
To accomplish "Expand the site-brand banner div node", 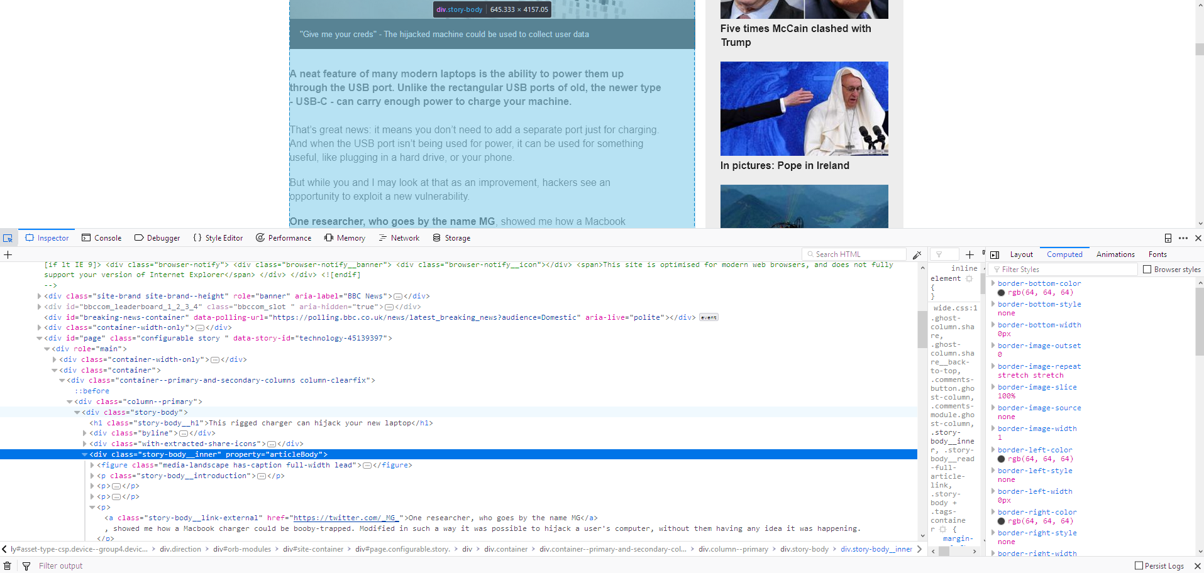I will (x=40, y=296).
